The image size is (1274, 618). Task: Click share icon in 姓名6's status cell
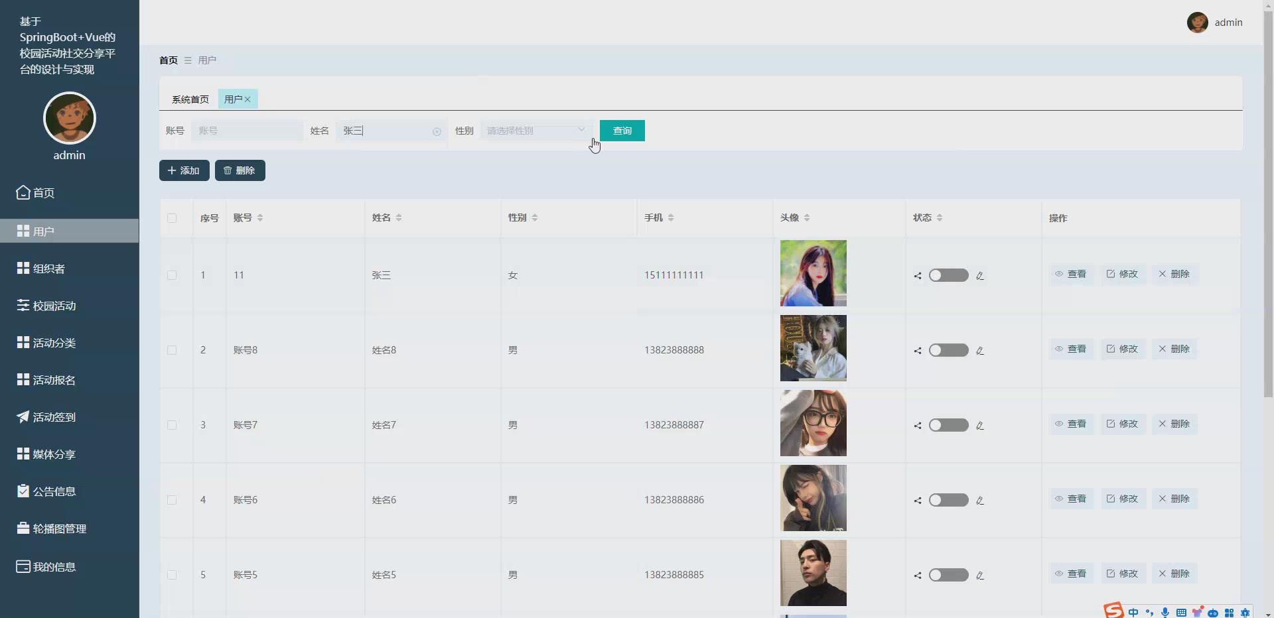[918, 501]
